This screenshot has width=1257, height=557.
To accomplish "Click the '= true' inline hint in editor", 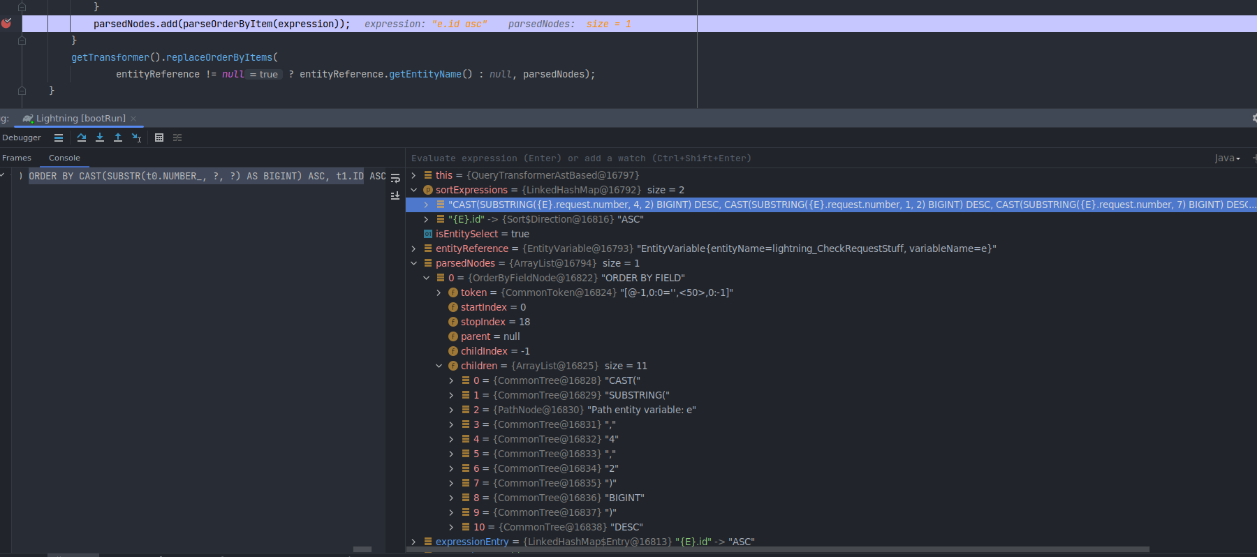I will click(x=265, y=74).
